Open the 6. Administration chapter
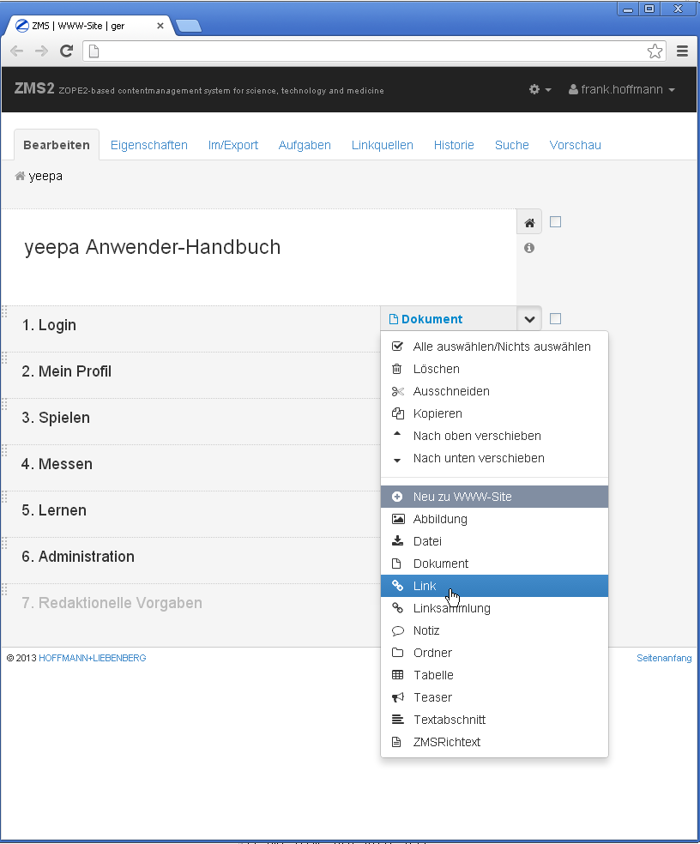This screenshot has height=844, width=700. tap(78, 557)
